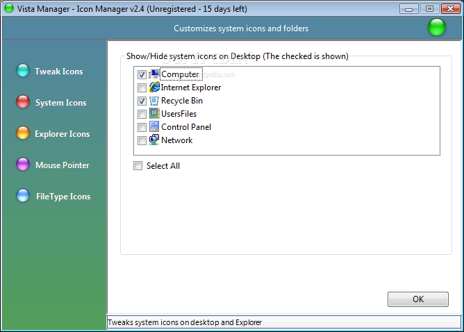Enable the Select All checkbox
Viewport: 464px width, 332px height.
(x=138, y=166)
